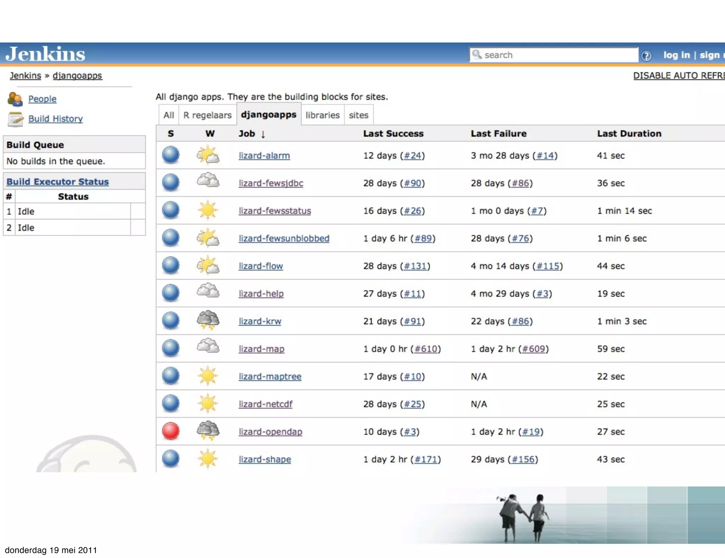725x558 pixels.
Task: Click the Jenkins logo in header
Action: pos(45,54)
